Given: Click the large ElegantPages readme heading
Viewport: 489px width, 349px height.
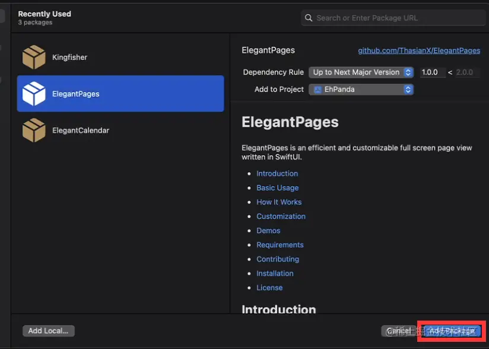Looking at the screenshot, I should [290, 122].
